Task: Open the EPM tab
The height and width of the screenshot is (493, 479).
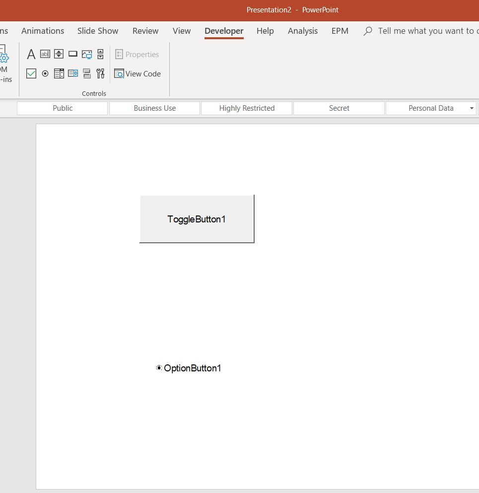Action: (340, 31)
